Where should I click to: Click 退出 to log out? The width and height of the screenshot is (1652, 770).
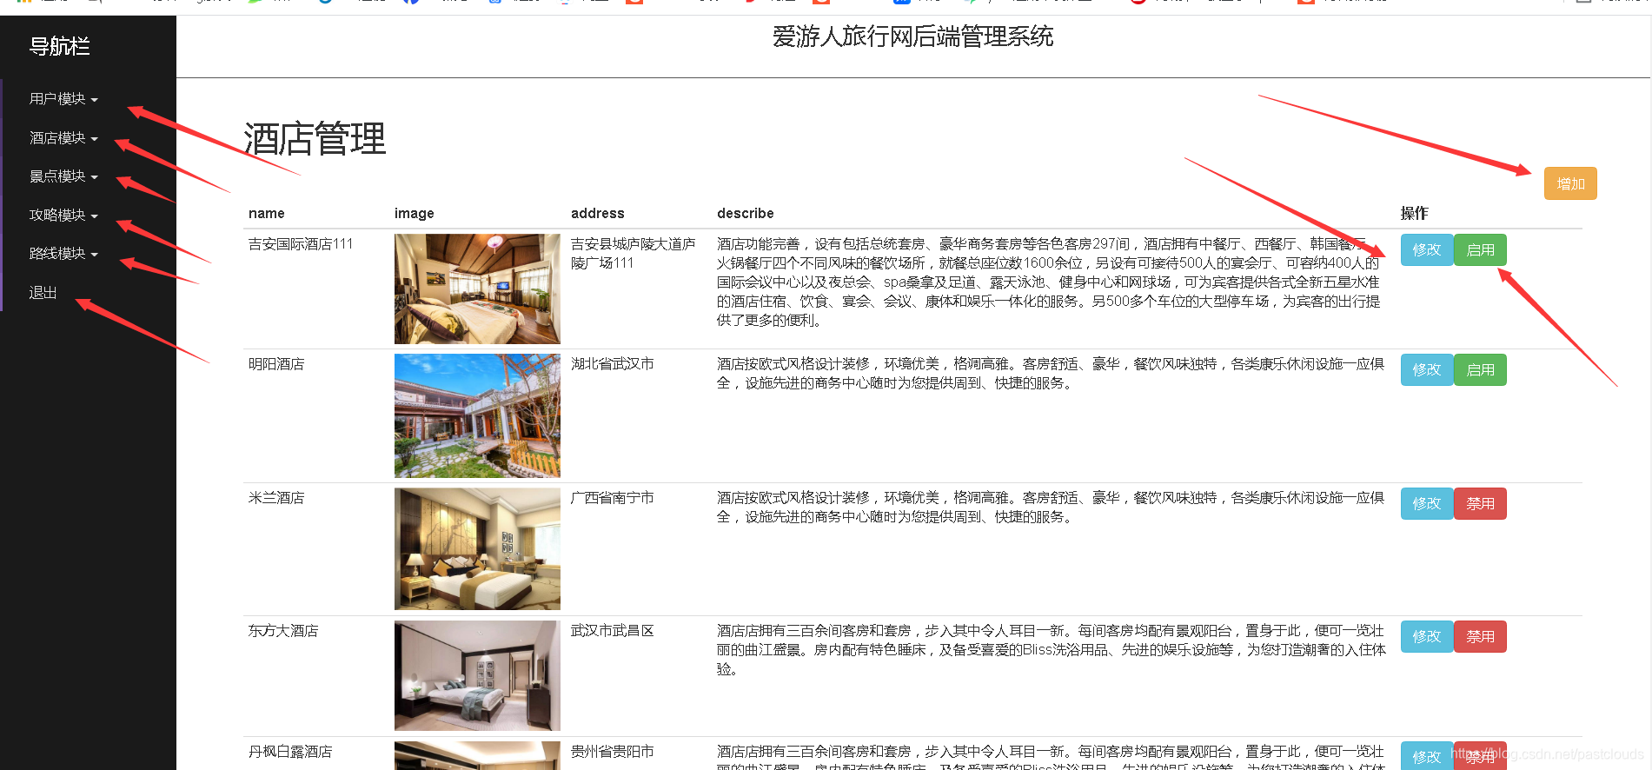pos(43,293)
